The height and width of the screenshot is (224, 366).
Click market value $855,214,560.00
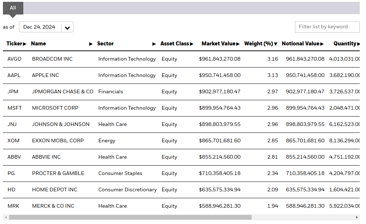220,157
